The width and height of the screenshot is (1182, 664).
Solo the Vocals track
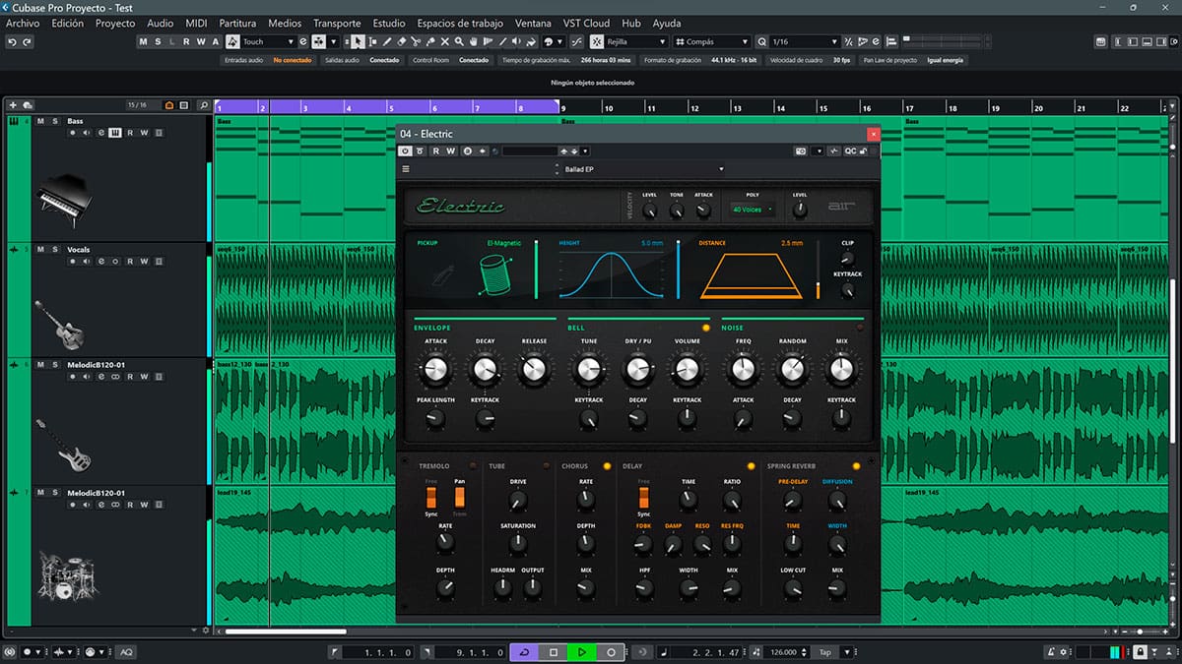[55, 250]
